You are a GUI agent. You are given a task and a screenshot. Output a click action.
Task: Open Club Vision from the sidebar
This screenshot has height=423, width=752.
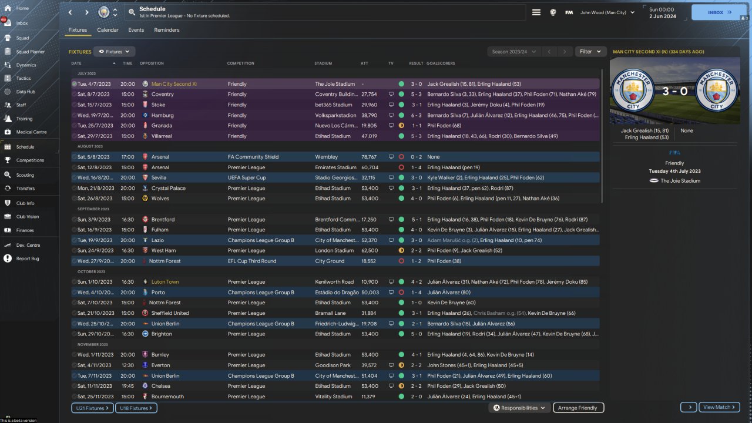(28, 217)
